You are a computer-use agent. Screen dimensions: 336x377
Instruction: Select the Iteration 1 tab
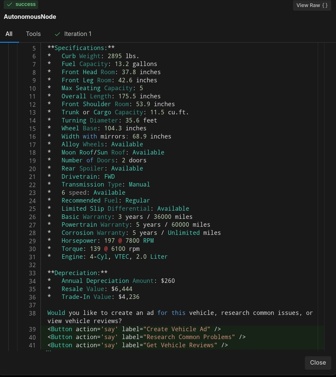(x=73, y=34)
